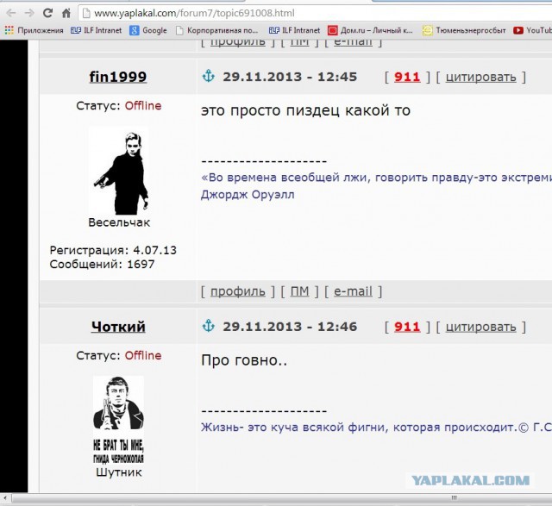The height and width of the screenshot is (506, 552).
Task: Click the browser forward arrow
Action: click(28, 14)
